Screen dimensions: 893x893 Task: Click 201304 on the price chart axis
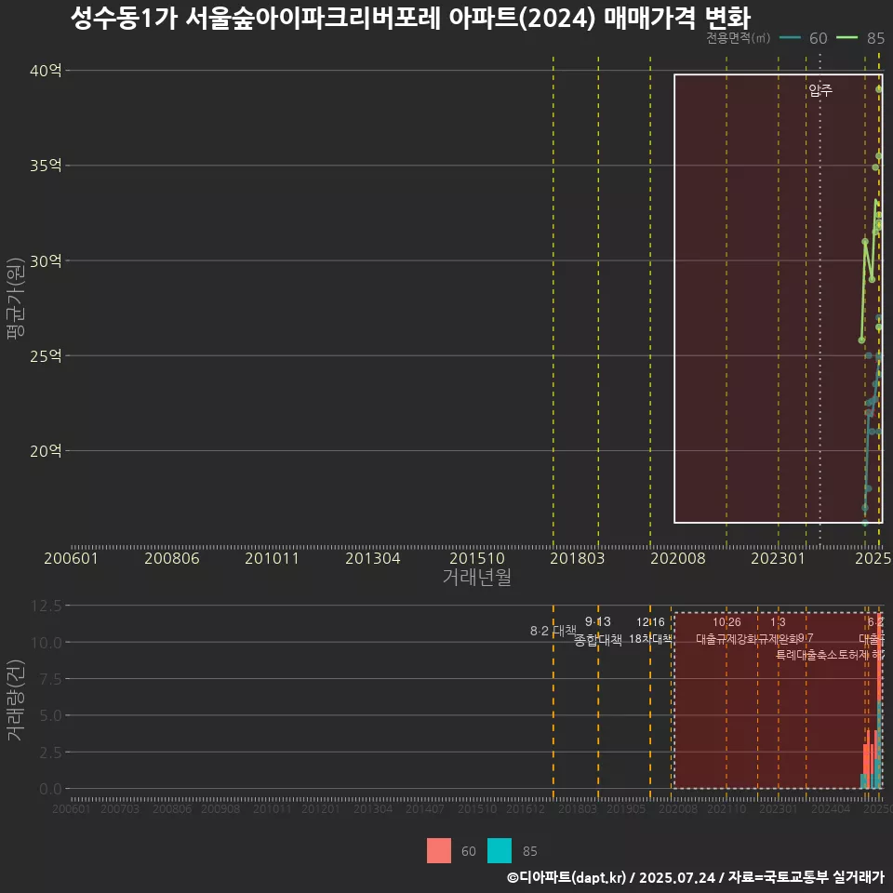(372, 558)
